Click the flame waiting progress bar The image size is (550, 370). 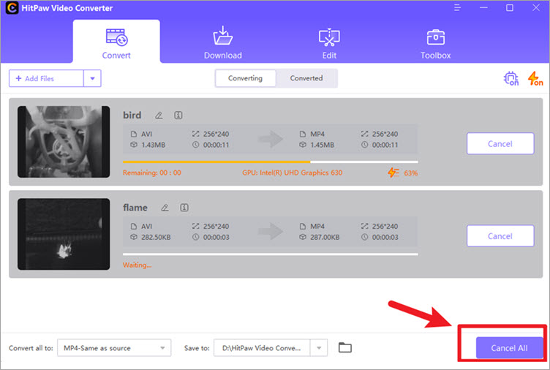[270, 254]
